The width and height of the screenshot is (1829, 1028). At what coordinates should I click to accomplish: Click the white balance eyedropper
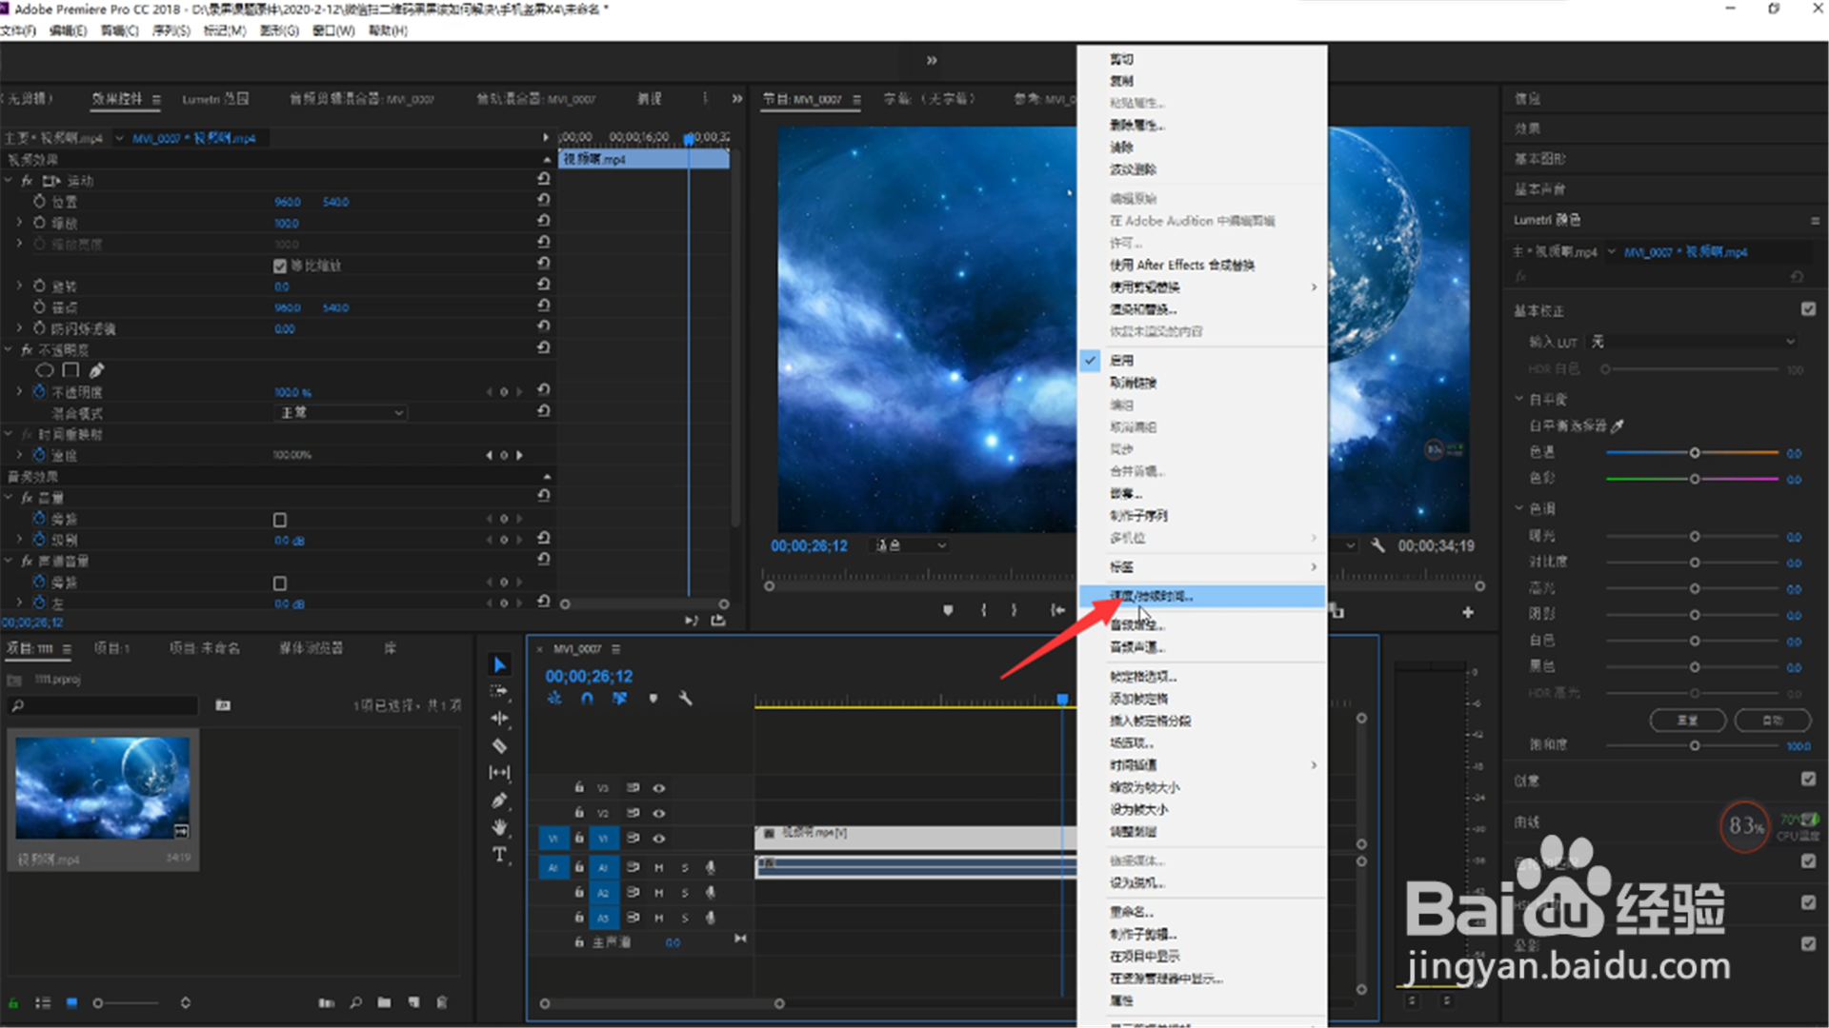(1618, 425)
